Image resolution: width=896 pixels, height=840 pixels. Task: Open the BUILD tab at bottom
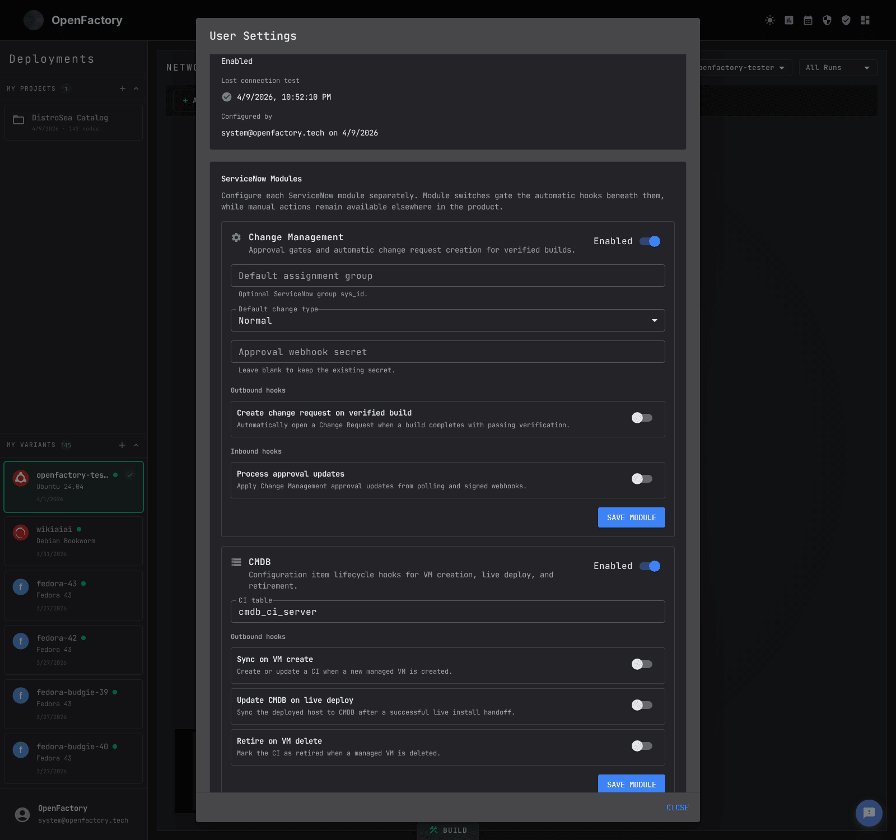[x=448, y=830]
